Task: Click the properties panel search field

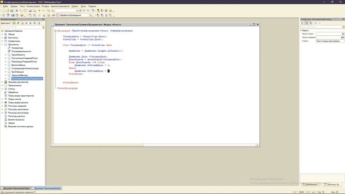Action: click(x=321, y=27)
